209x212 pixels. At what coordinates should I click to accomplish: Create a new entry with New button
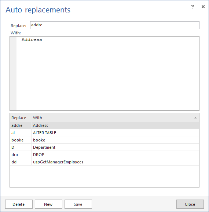coord(48,204)
